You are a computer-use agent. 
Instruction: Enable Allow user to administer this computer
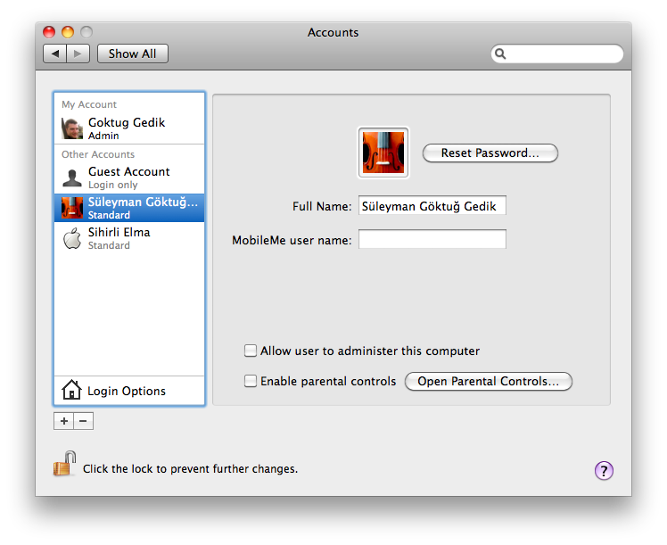(x=251, y=351)
